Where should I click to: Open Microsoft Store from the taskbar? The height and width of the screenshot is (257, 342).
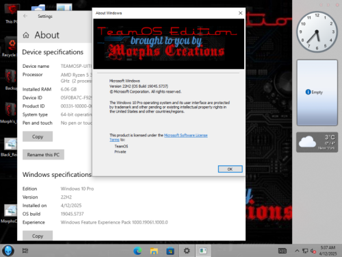(x=170, y=251)
